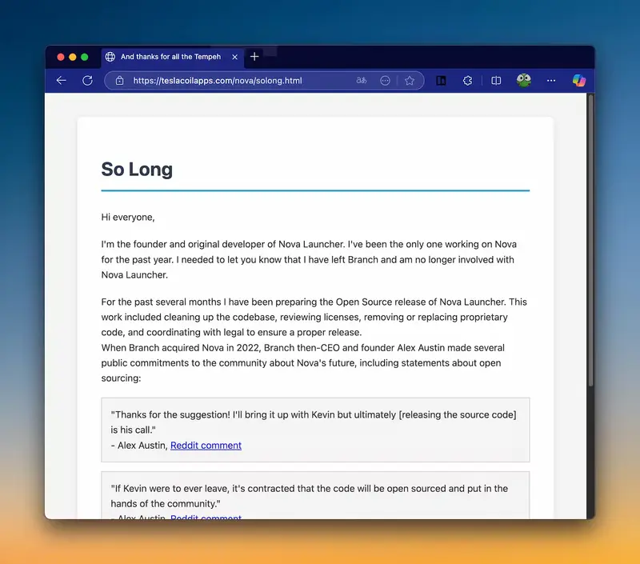The image size is (640, 564).
Task: Click the globe favicon on the tab
Action: tap(110, 57)
